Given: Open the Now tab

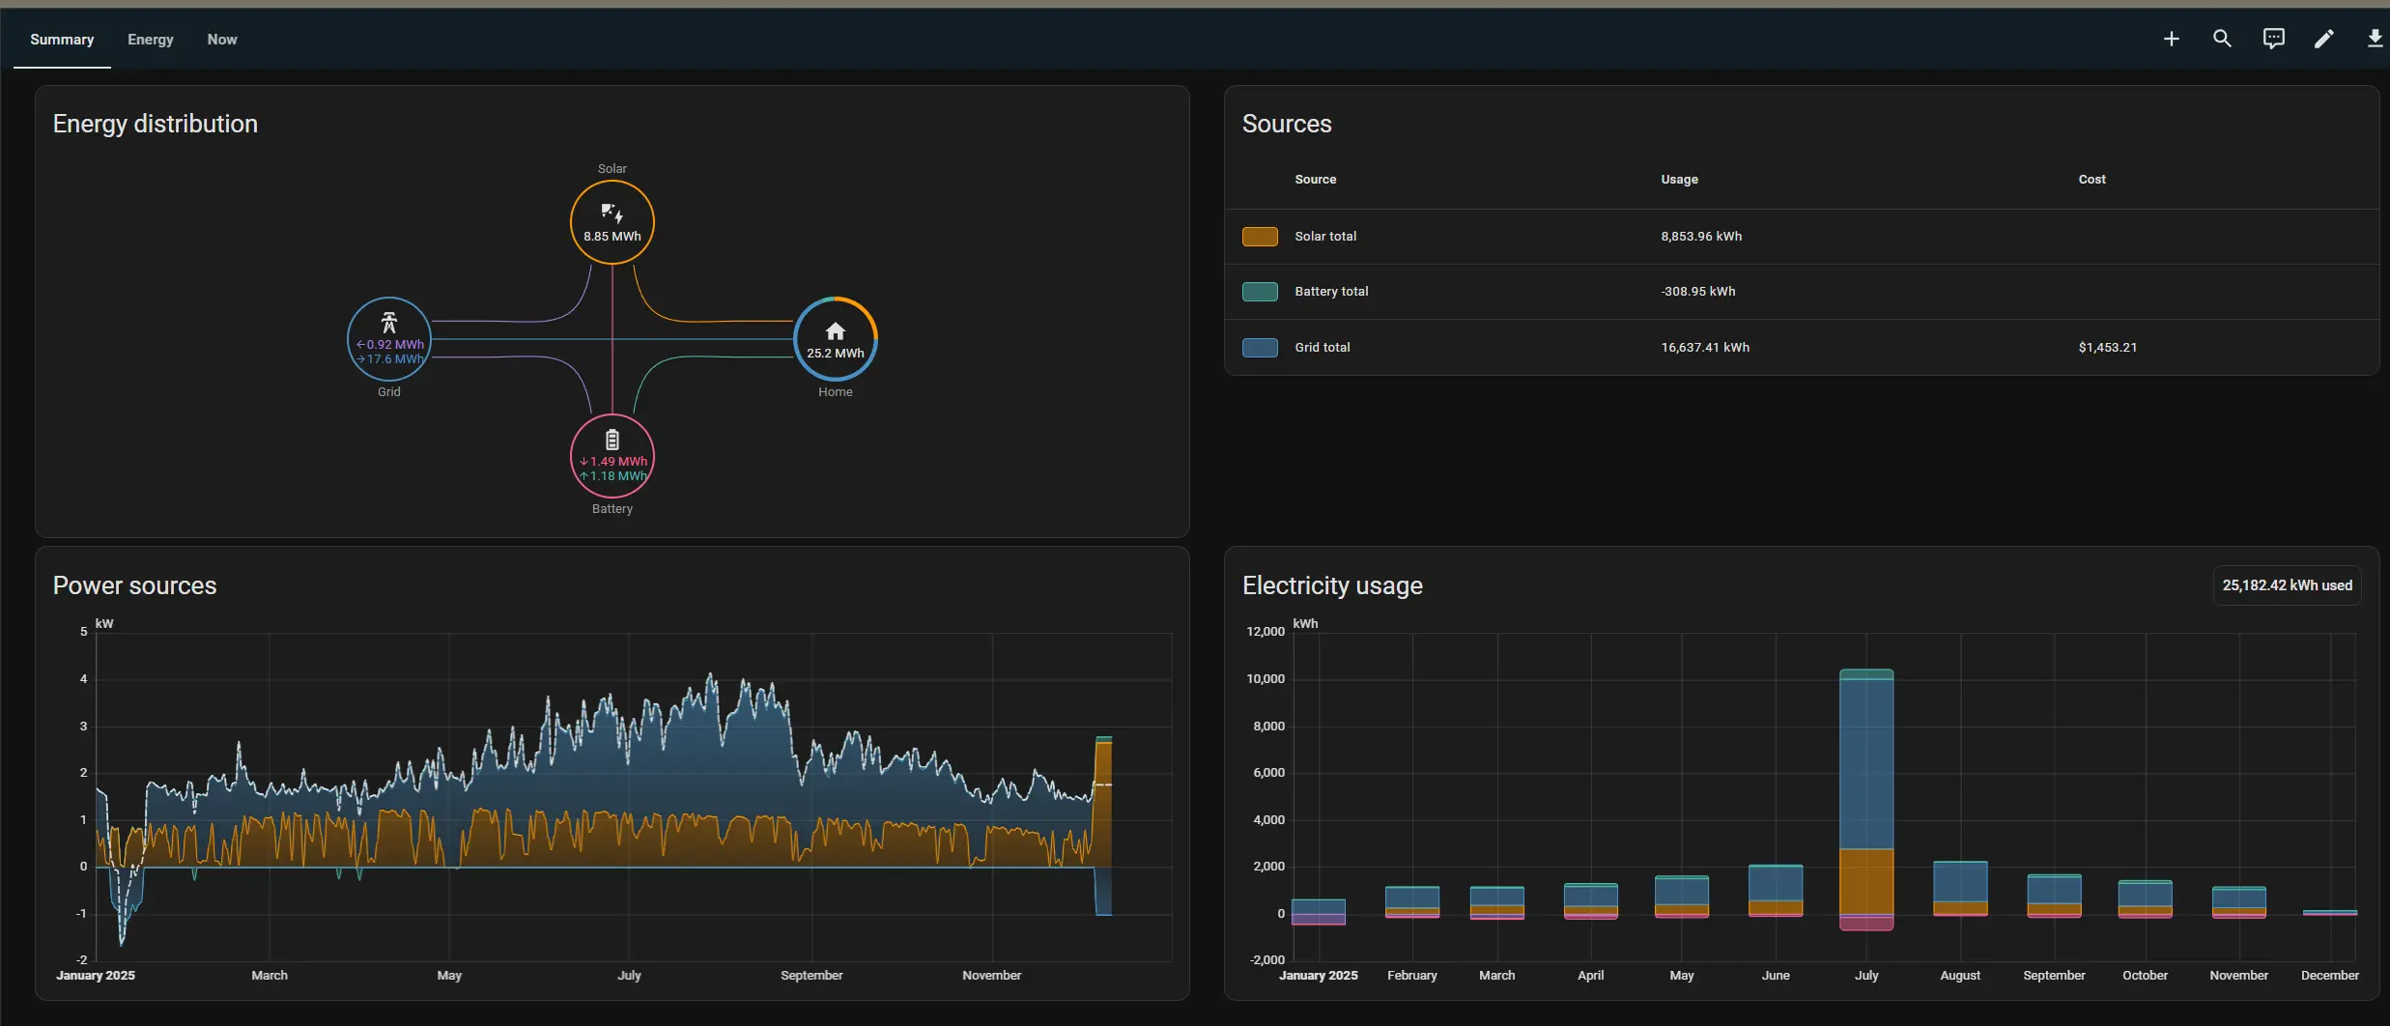Looking at the screenshot, I should point(221,40).
